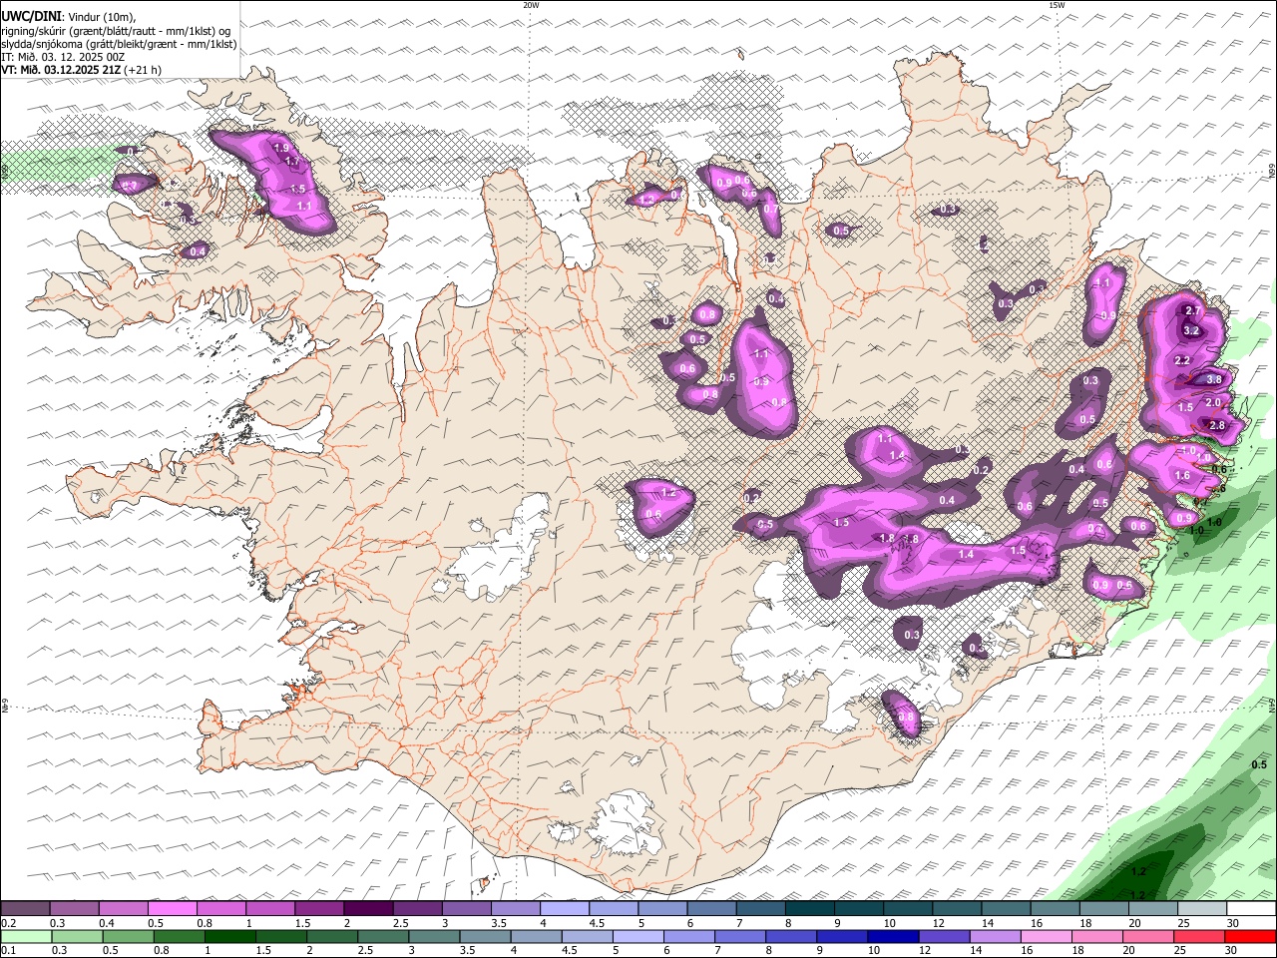Image resolution: width=1277 pixels, height=958 pixels.
Task: Pick the top-row legend swatch above 6
Action: (712, 909)
